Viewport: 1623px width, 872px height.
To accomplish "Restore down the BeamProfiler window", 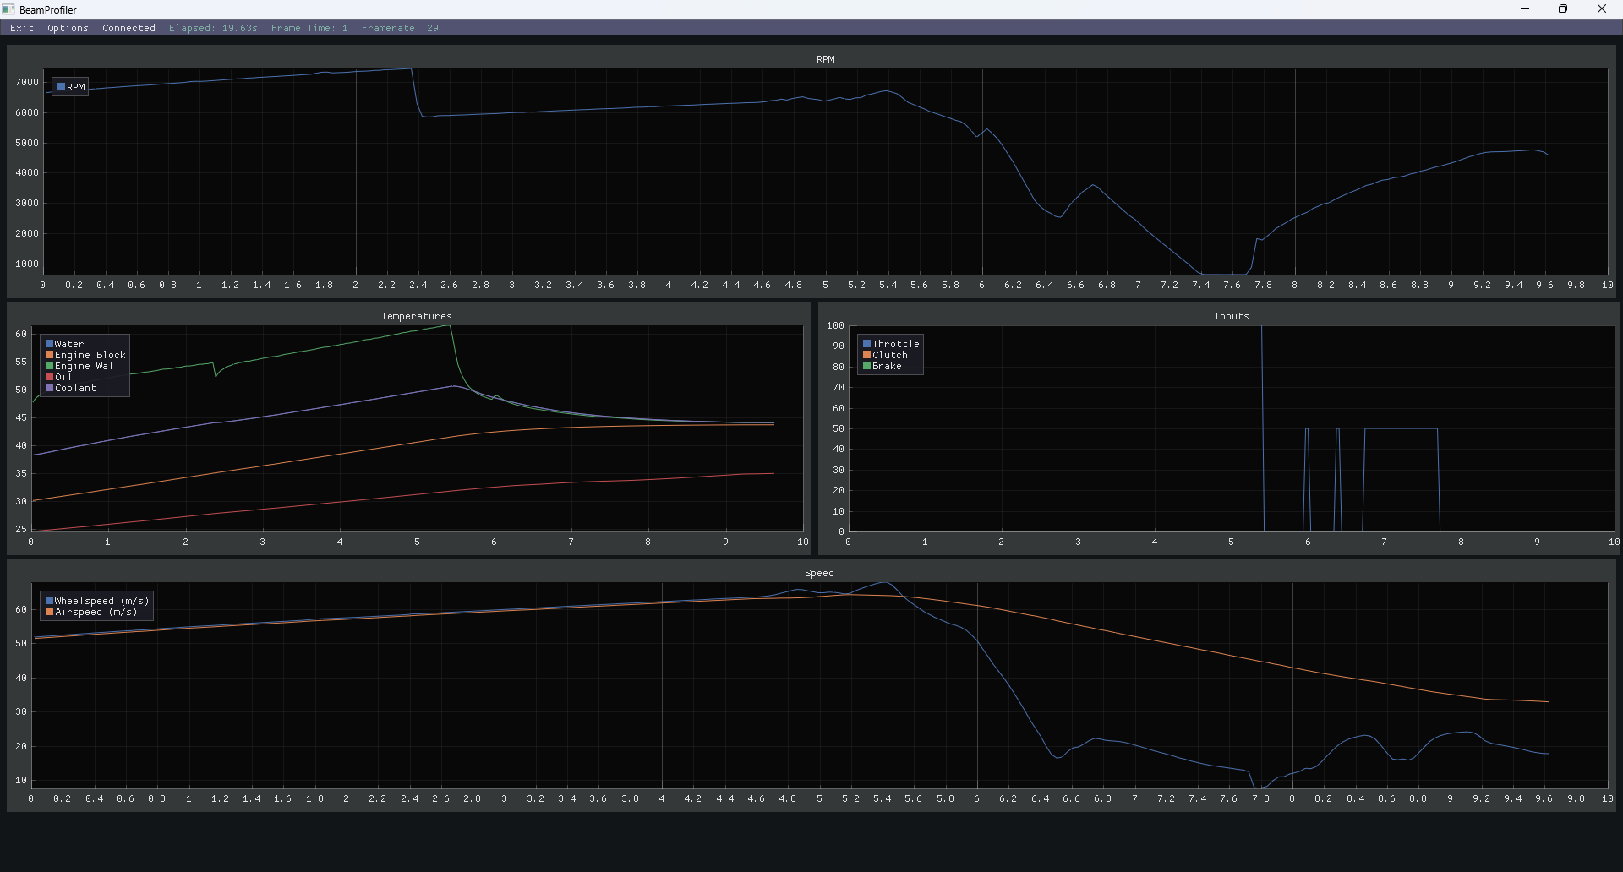I will click(1563, 9).
